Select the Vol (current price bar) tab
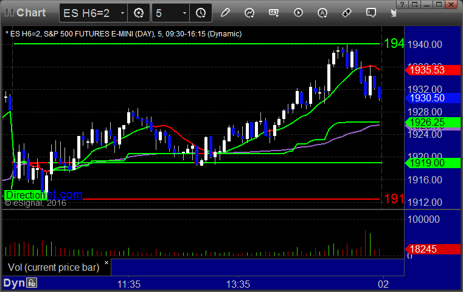 [x=54, y=267]
